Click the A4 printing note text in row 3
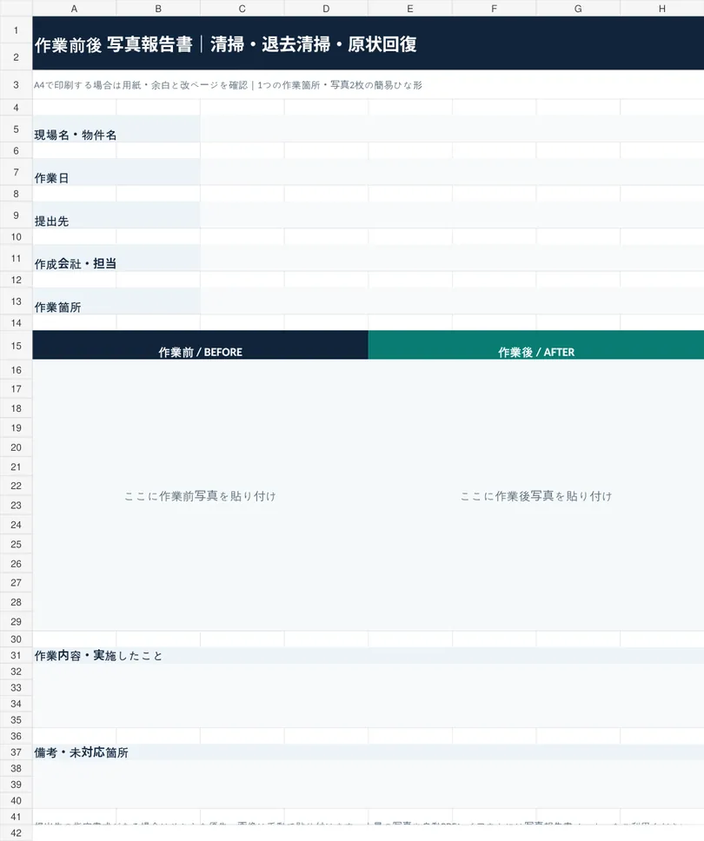Screen dimensions: 704x841 tap(228, 85)
